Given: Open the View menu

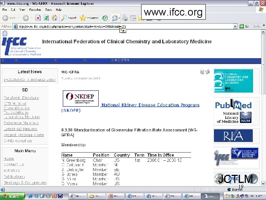Looking at the screenshot, I should (x=22, y=10).
